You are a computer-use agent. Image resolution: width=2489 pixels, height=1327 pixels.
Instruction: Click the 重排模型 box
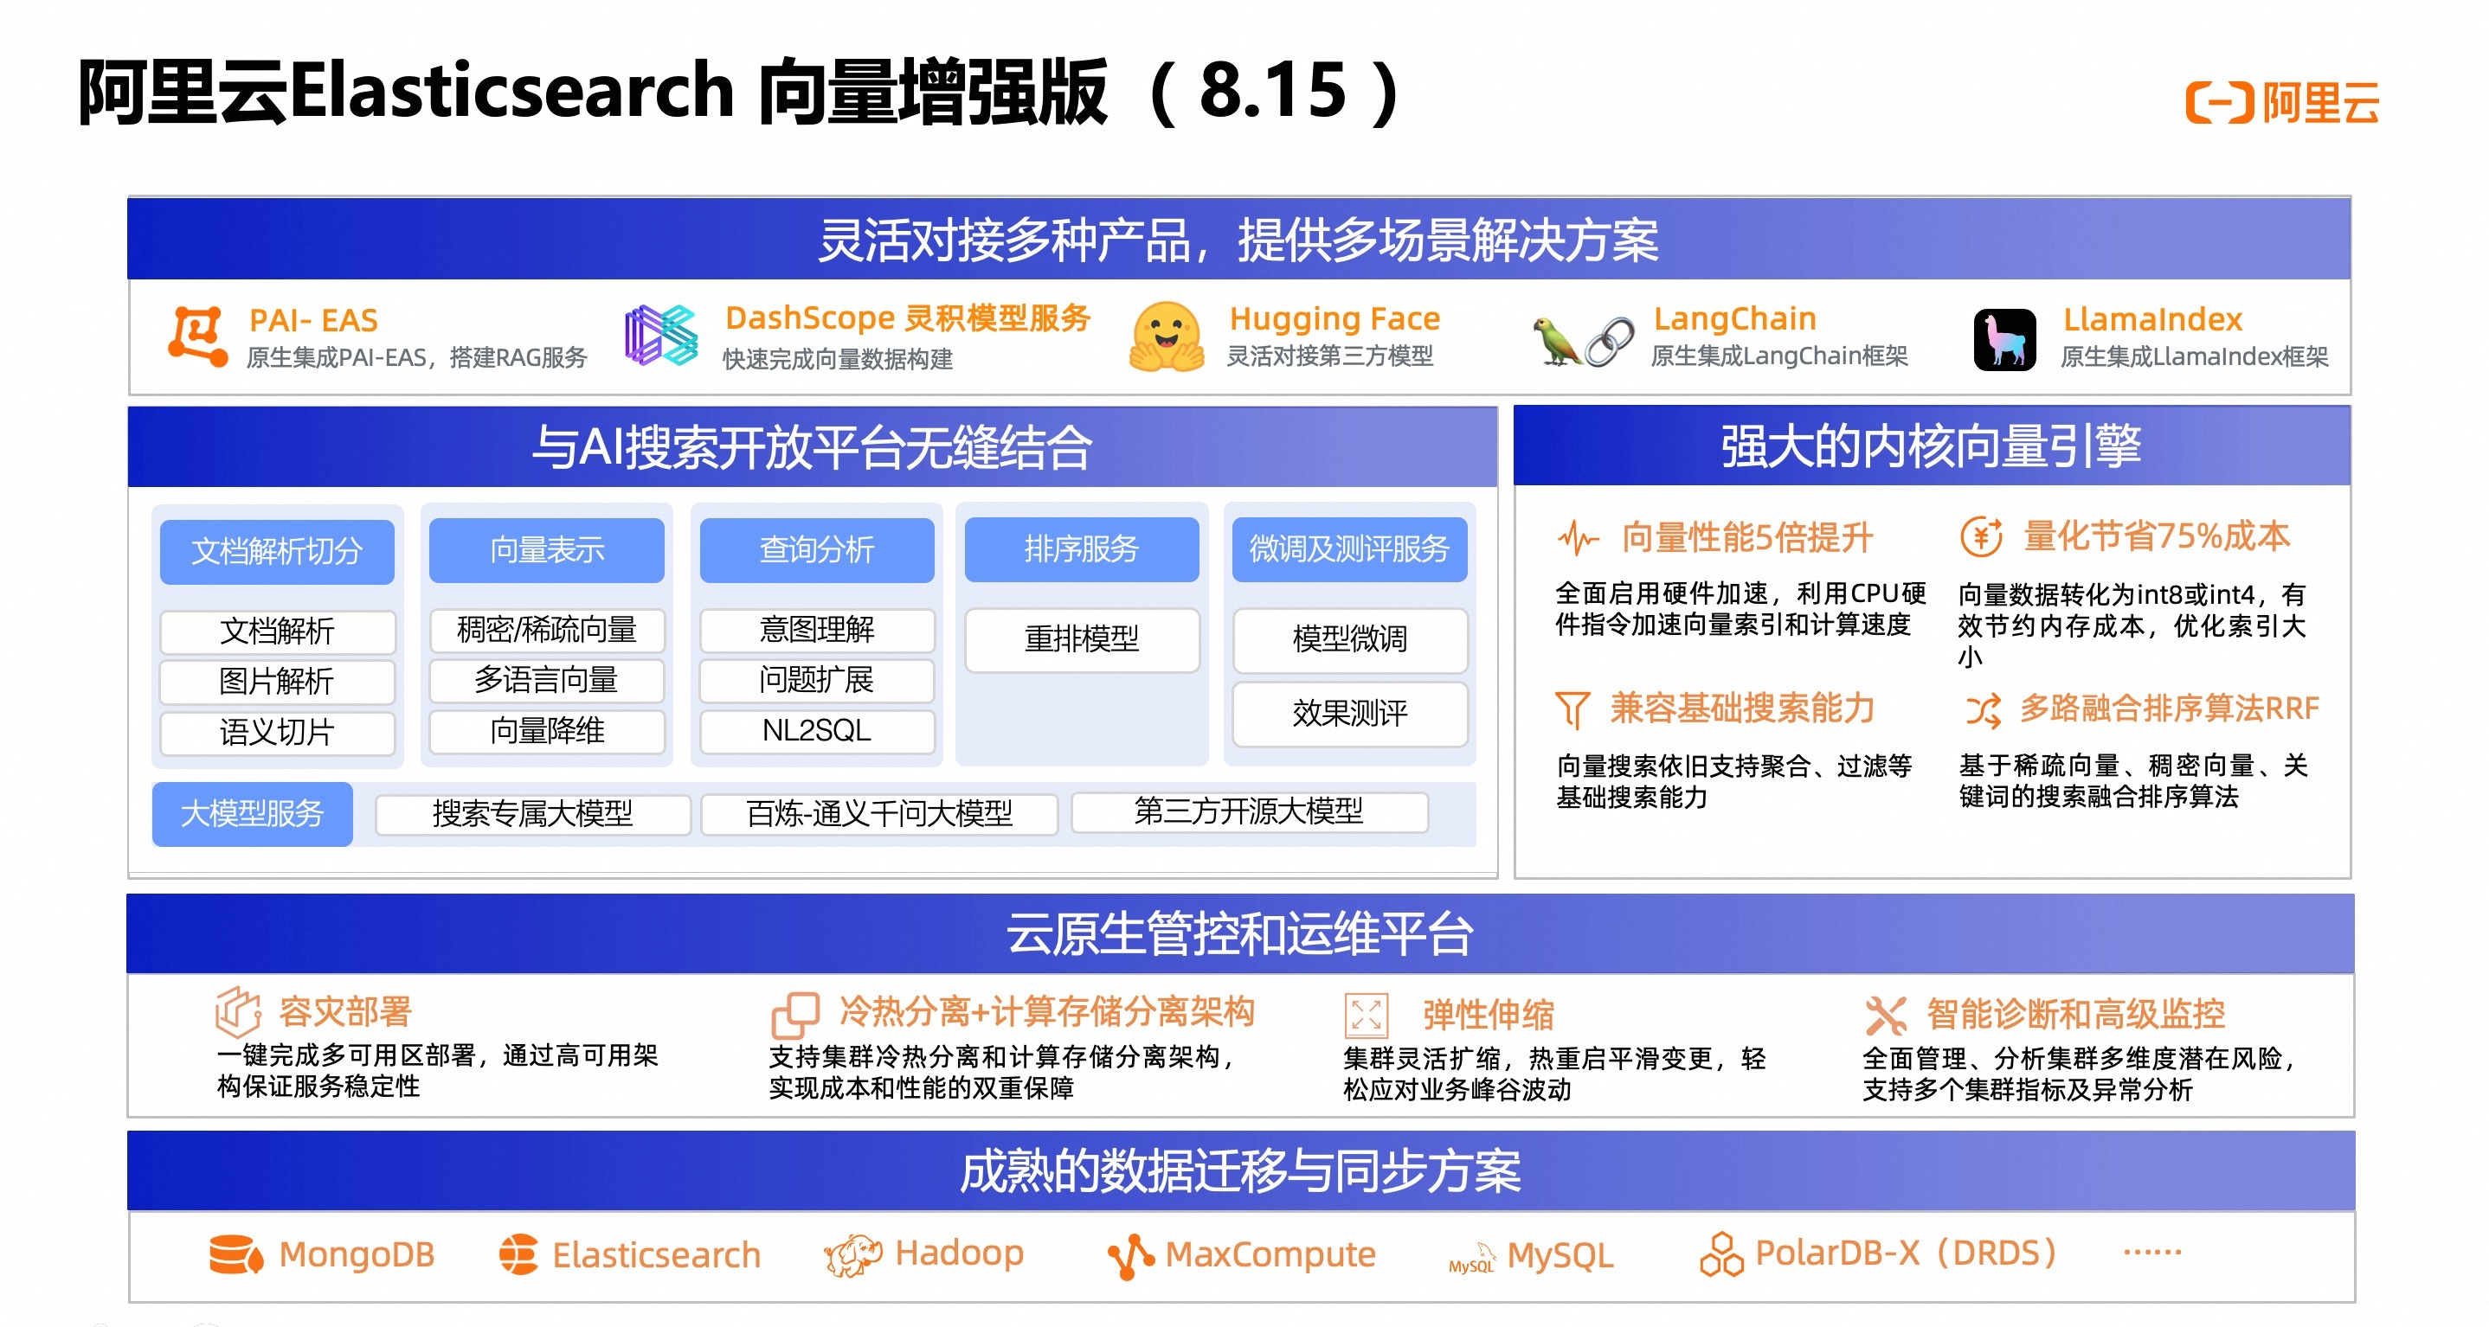pyautogui.click(x=1081, y=638)
